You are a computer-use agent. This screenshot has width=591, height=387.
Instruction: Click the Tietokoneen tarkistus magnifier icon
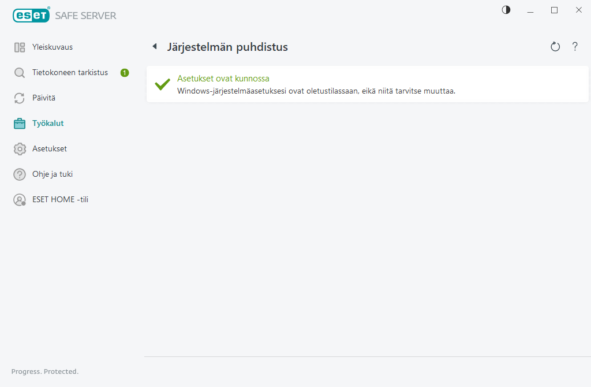click(19, 72)
